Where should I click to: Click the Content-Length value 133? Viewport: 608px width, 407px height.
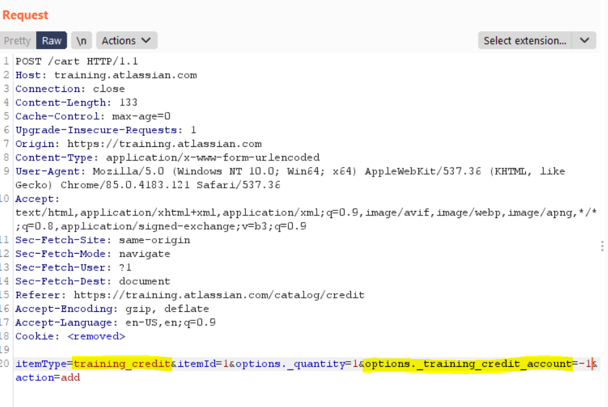(x=128, y=102)
